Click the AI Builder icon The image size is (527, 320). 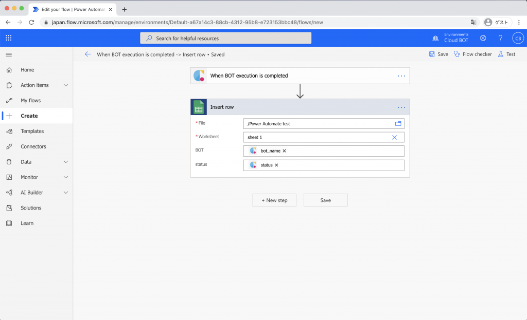[9, 193]
